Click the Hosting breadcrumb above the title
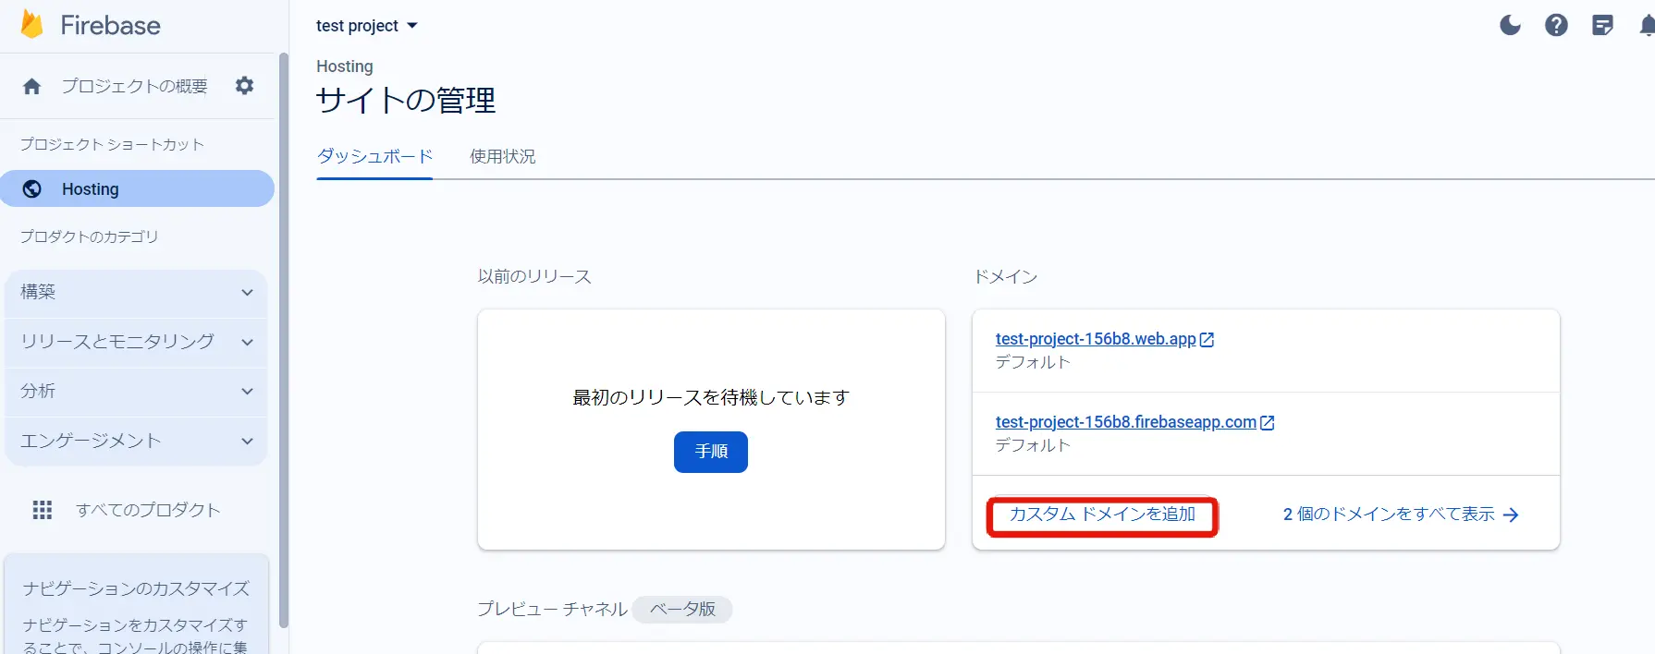The width and height of the screenshot is (1655, 654). tap(345, 67)
